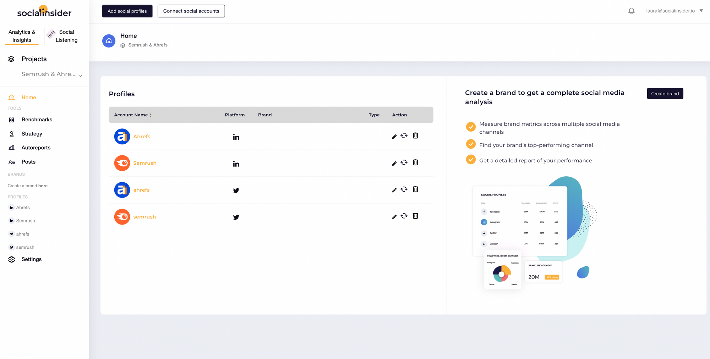Click the Autoreports chart icon
Image resolution: width=710 pixels, height=359 pixels.
point(12,148)
